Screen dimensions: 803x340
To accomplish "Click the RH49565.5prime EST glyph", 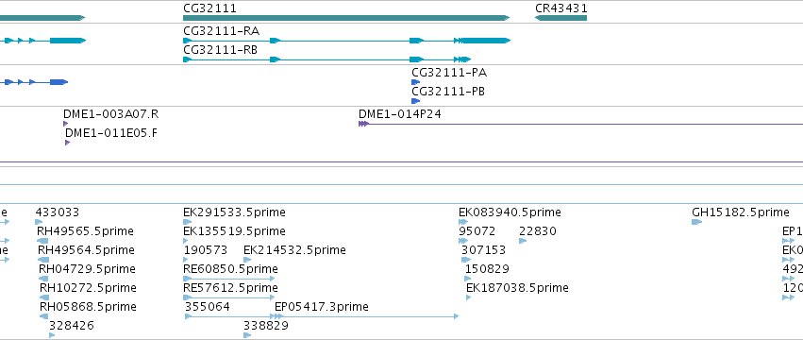I will (x=42, y=241).
